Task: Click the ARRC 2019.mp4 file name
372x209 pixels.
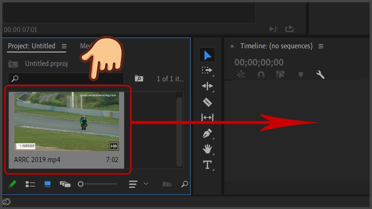Action: pyautogui.click(x=37, y=160)
